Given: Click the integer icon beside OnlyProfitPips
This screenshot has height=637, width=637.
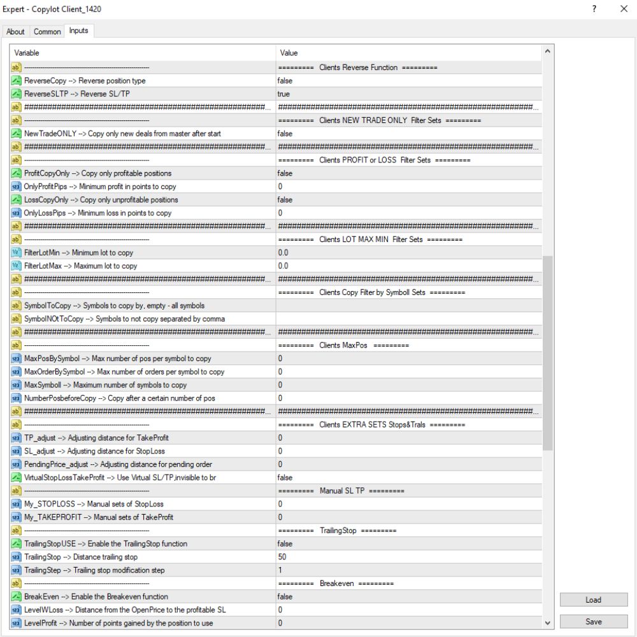Looking at the screenshot, I should click(x=16, y=187).
